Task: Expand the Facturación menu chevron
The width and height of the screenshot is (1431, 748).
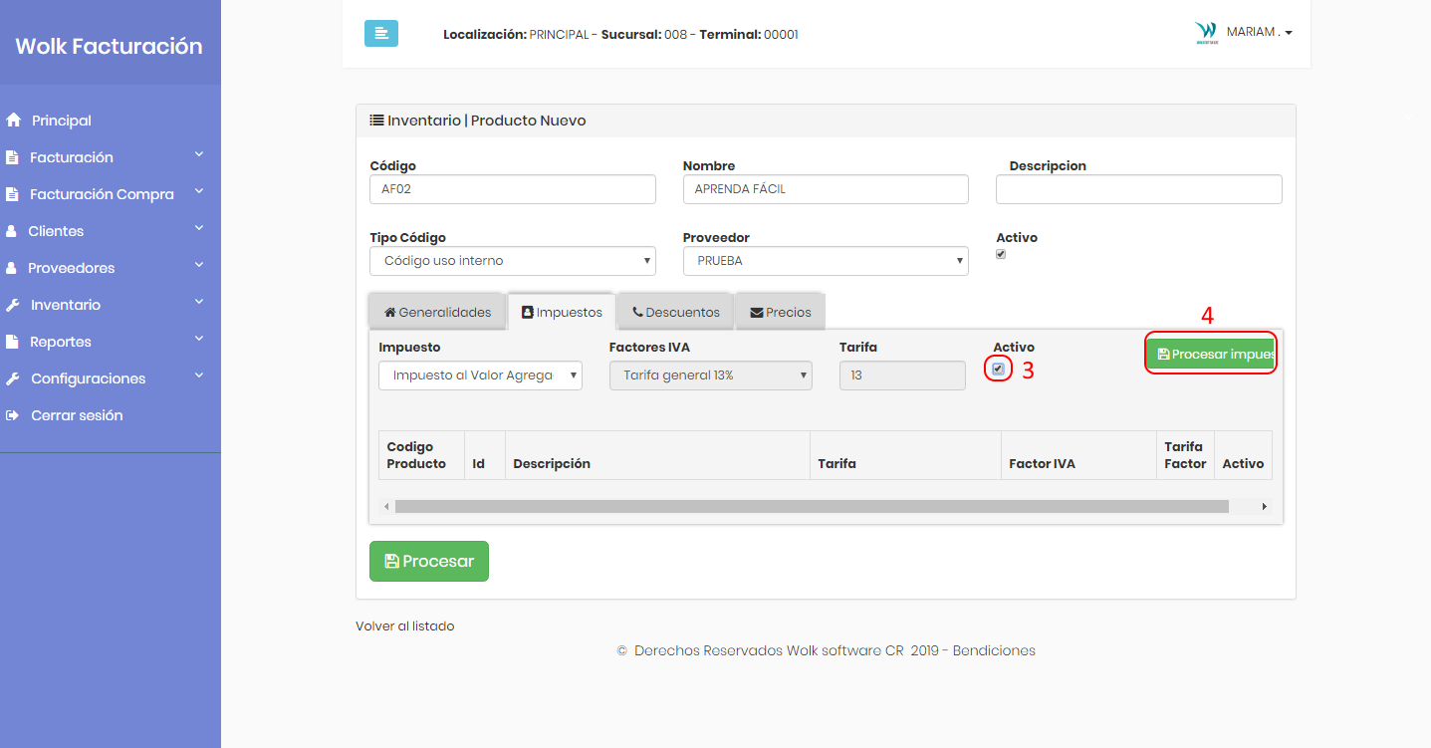Action: 199,154
